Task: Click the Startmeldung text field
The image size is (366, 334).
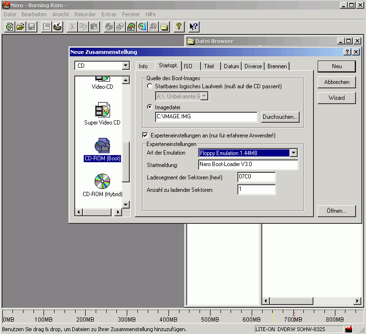Action: click(x=248, y=165)
